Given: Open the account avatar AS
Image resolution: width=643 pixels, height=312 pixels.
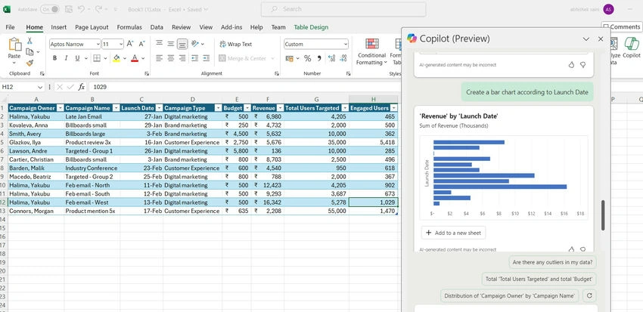Looking at the screenshot, I should point(608,9).
